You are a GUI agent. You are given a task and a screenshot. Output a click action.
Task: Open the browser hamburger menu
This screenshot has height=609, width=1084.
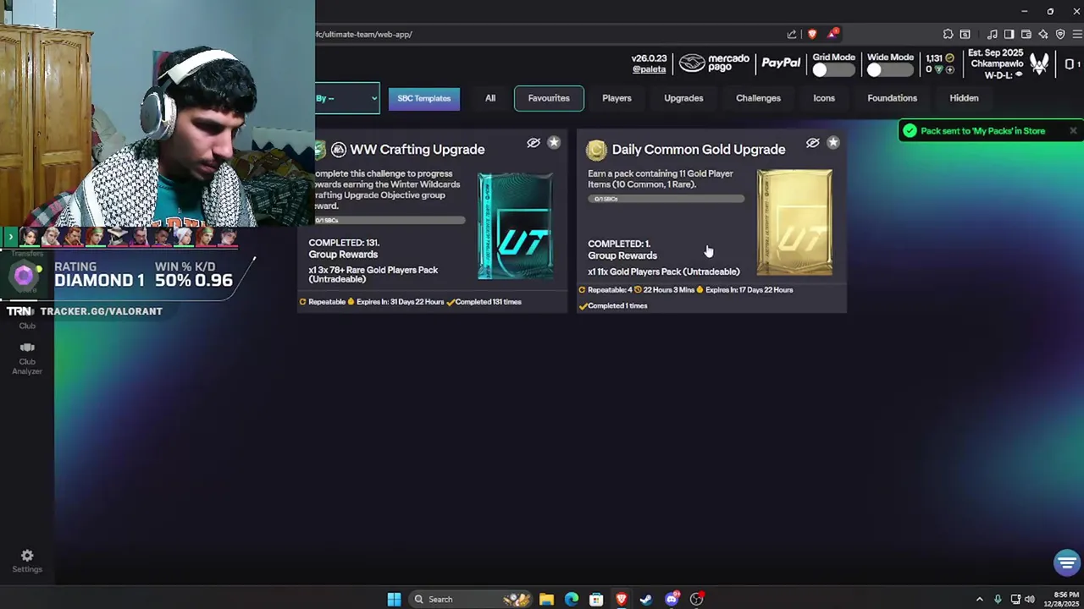click(x=1077, y=34)
